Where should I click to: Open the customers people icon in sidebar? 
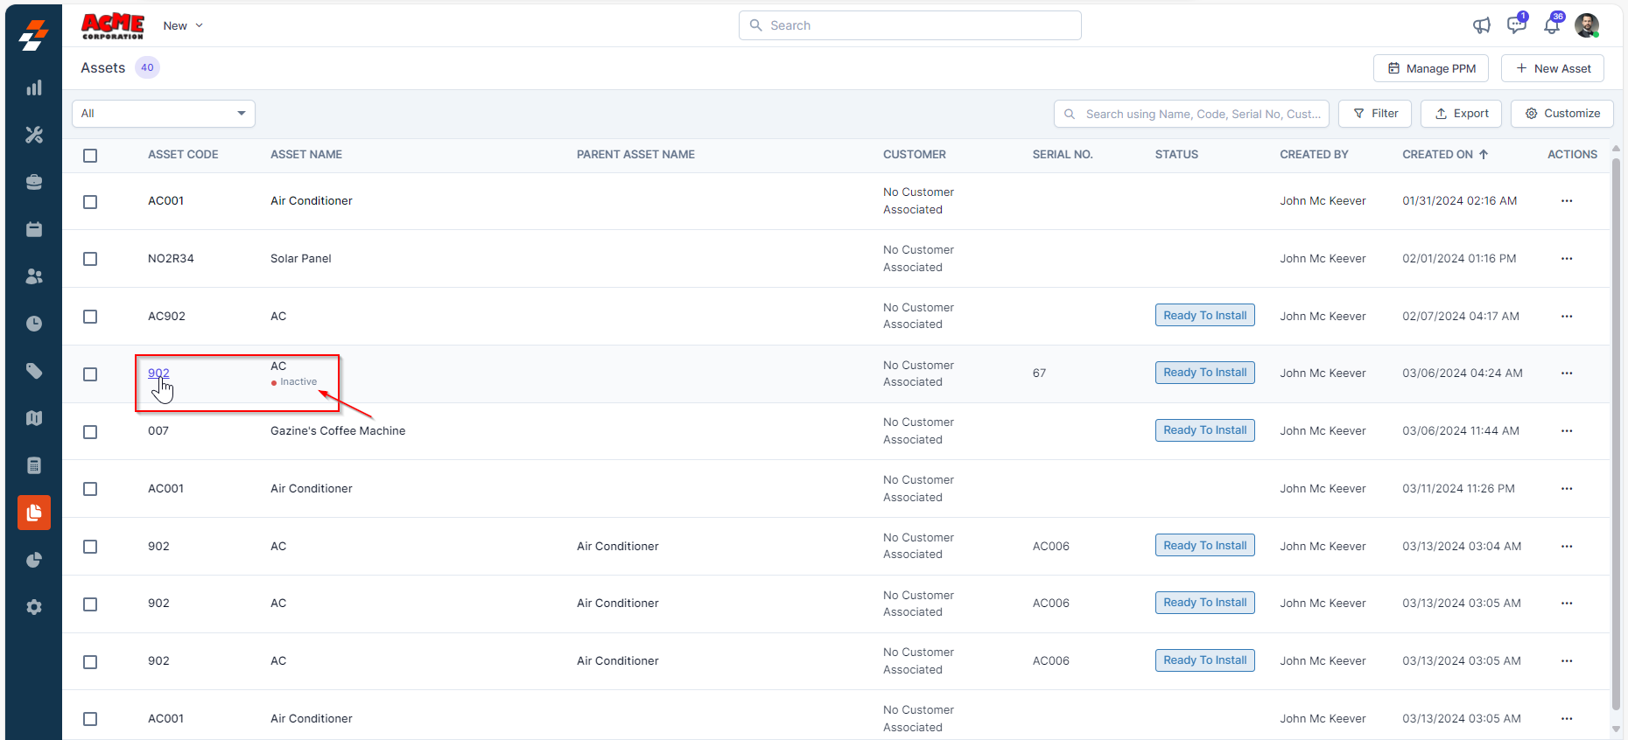tap(34, 276)
